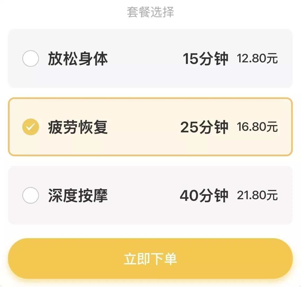
Task: Click the 16.80元 price
Action: (x=257, y=127)
